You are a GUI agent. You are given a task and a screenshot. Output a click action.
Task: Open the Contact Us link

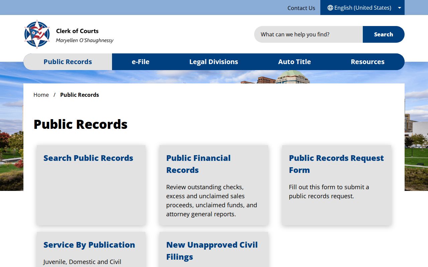(x=301, y=8)
